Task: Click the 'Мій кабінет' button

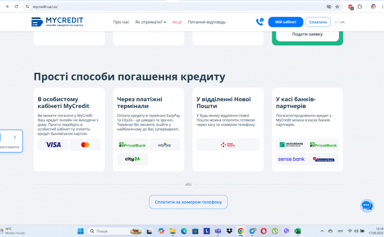Action: pyautogui.click(x=285, y=22)
